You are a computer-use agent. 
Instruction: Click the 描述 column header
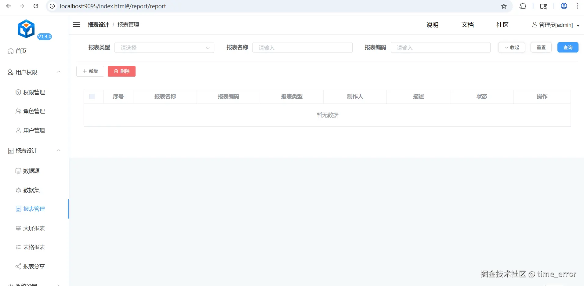click(419, 96)
